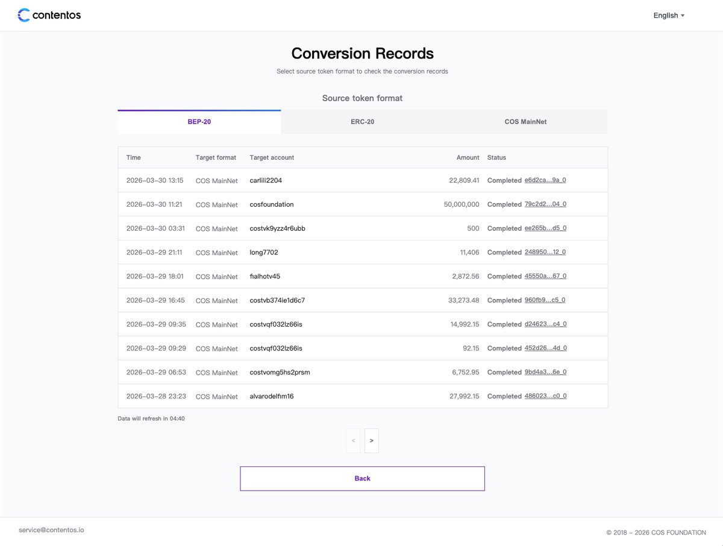This screenshot has width=723, height=546.
Task: Click the previous page arrow button
Action: tap(353, 441)
